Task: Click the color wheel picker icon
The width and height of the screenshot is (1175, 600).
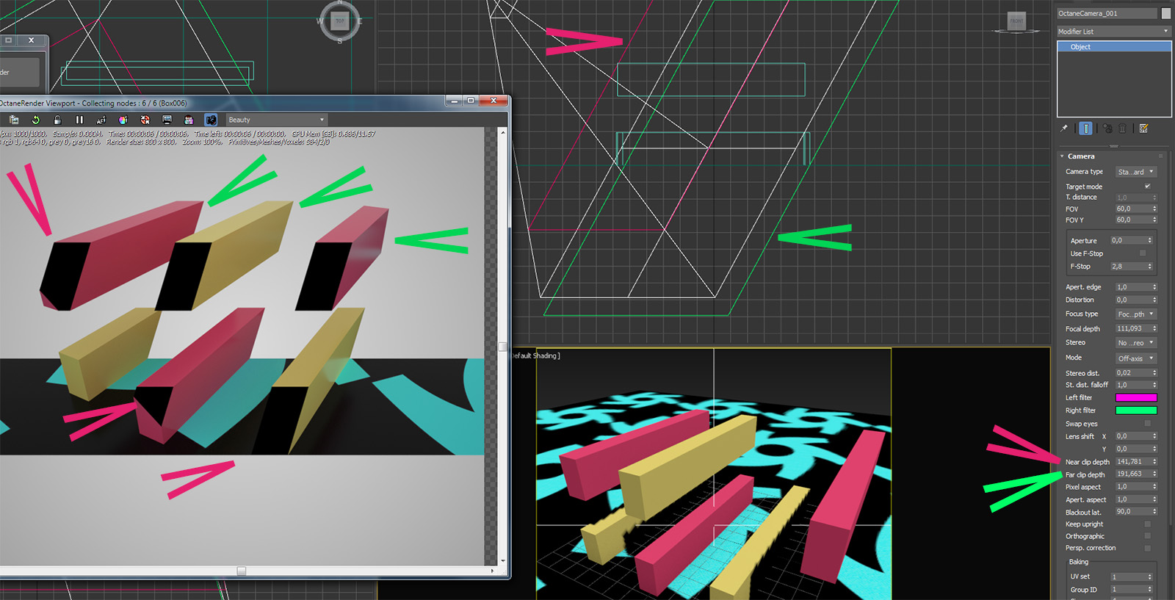Action: (x=123, y=120)
